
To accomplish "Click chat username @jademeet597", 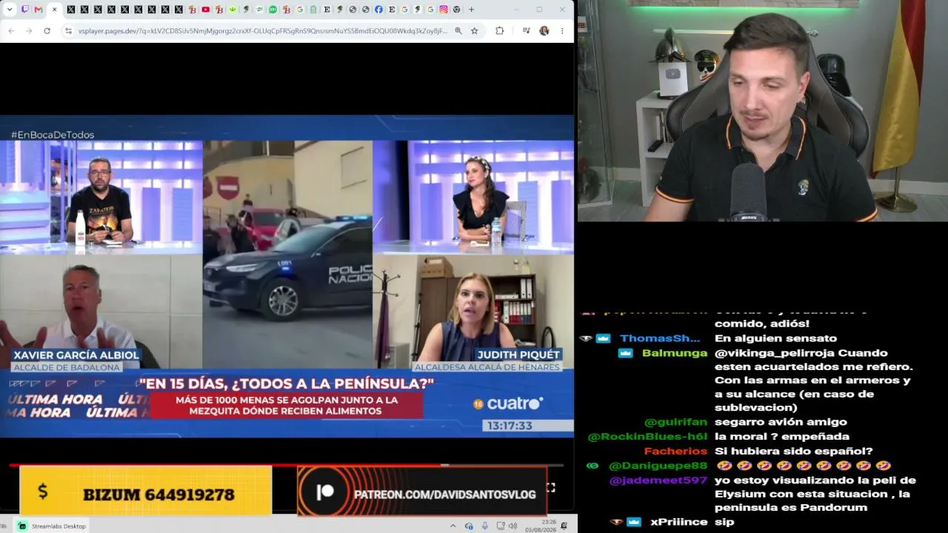I will pos(658,480).
